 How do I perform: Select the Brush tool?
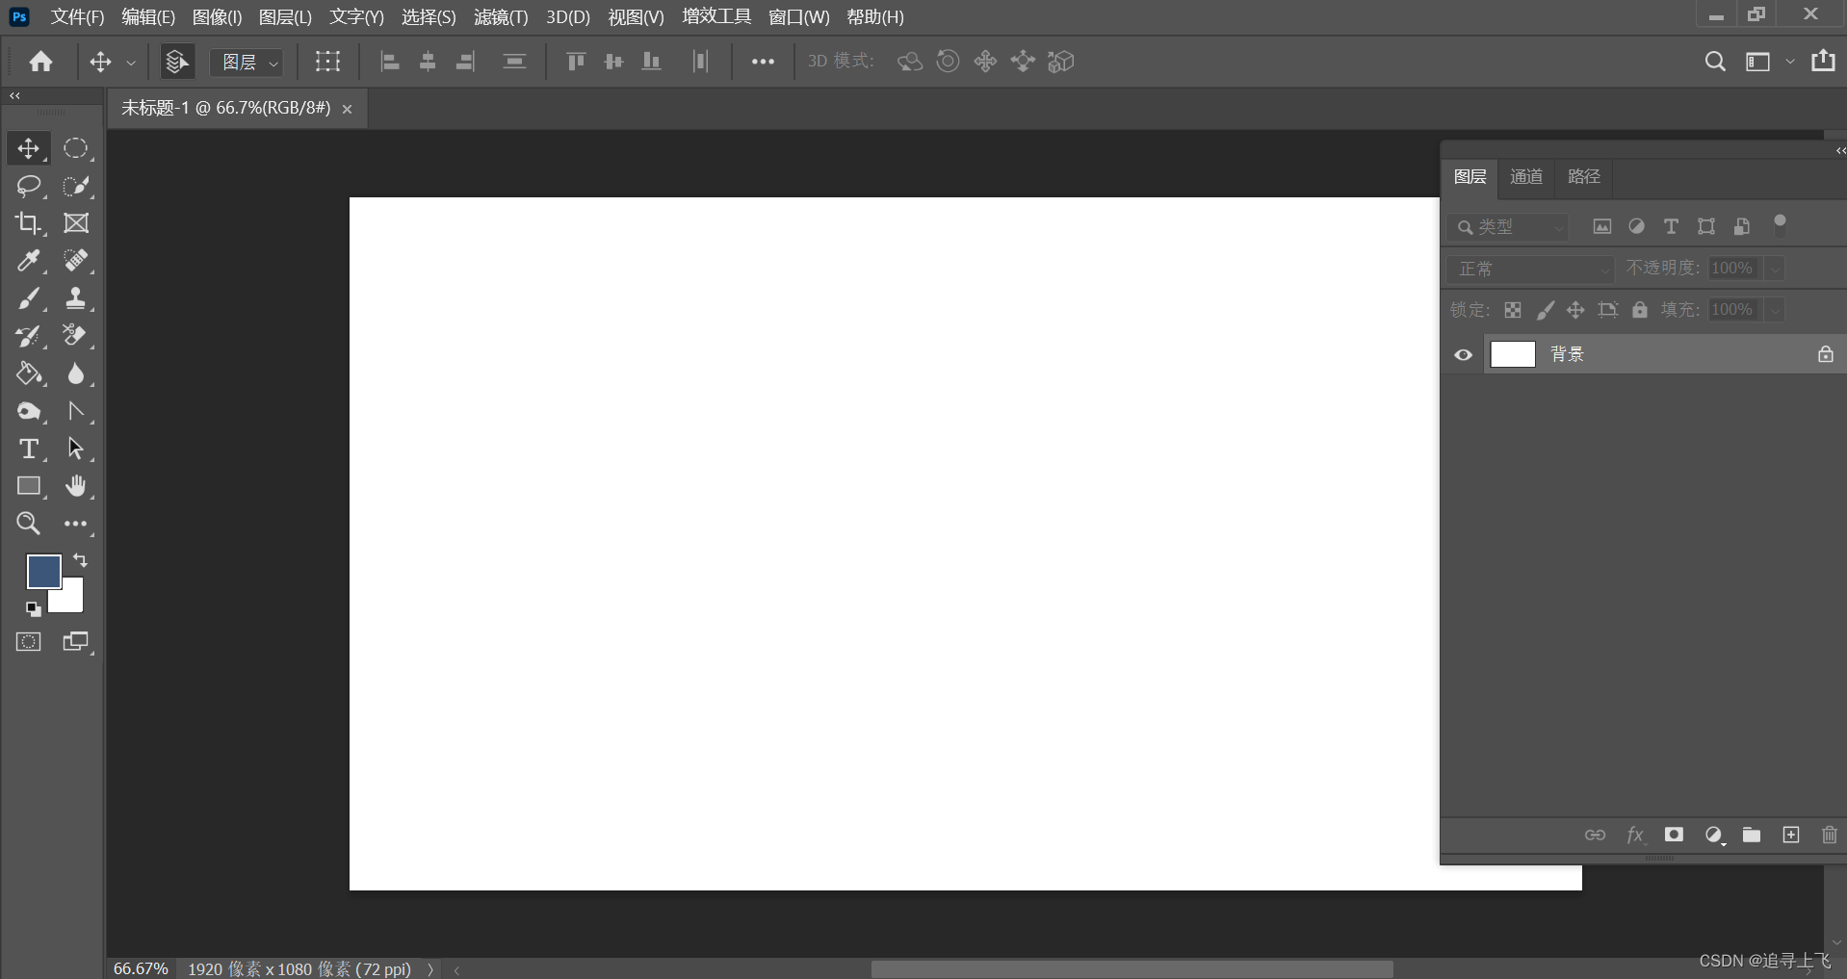pyautogui.click(x=28, y=298)
